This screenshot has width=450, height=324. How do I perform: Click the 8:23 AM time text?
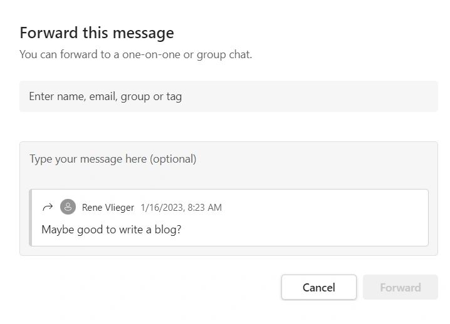[x=206, y=208]
